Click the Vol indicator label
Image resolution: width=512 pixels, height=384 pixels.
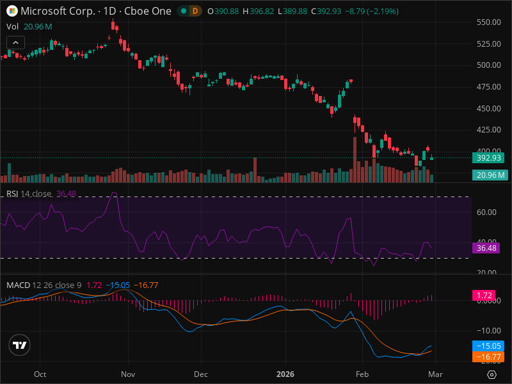click(x=12, y=26)
